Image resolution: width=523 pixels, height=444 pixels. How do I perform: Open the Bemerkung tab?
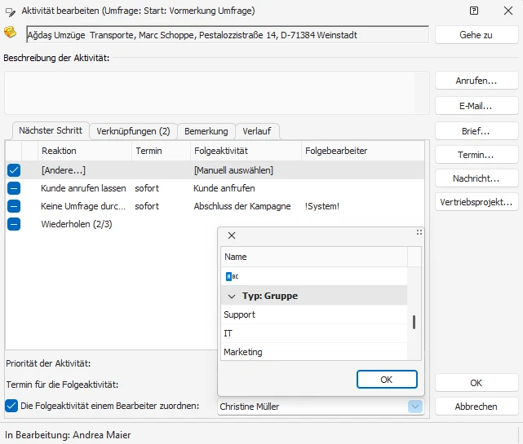point(206,131)
